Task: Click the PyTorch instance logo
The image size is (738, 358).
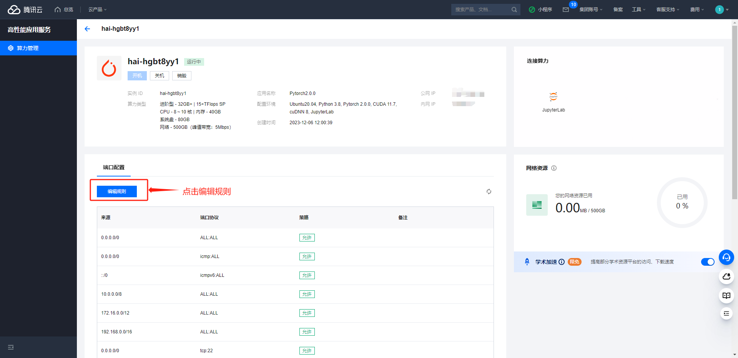Action: pos(109,68)
